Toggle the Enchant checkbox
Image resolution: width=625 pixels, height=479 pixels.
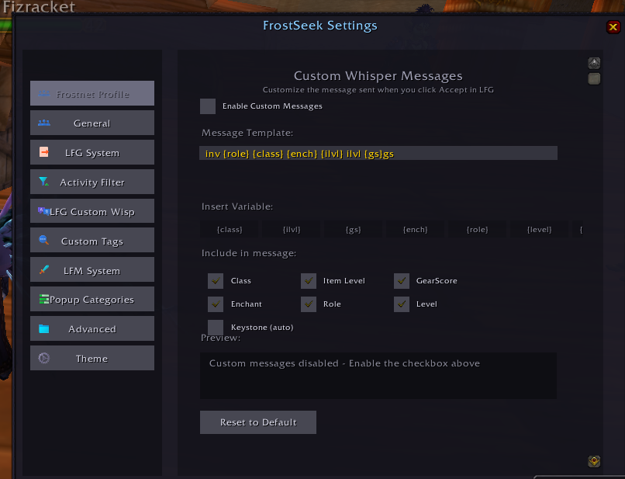tap(216, 304)
